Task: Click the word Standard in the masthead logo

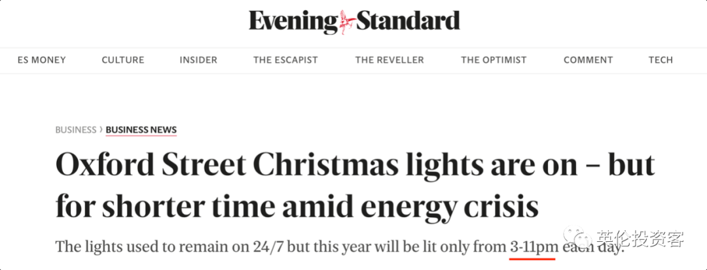Action: click(x=408, y=21)
